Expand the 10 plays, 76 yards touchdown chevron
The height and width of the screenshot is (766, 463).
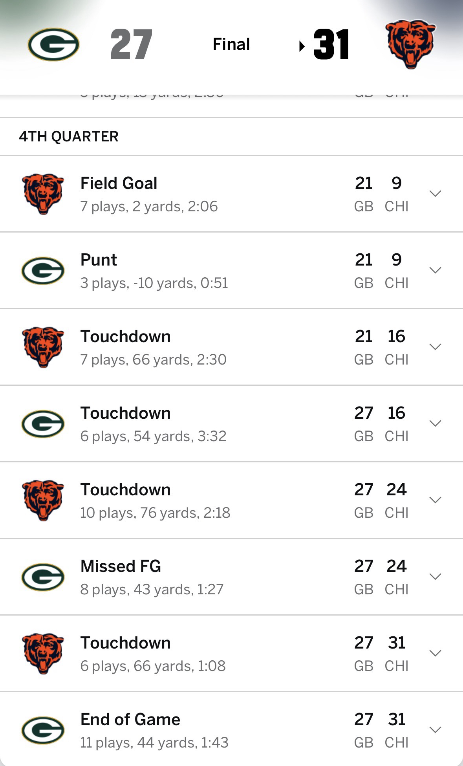[435, 500]
